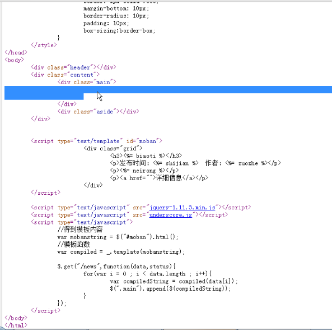This screenshot has width=332, height=330.
Task: Click the script tag with id="moban"
Action: [96, 141]
